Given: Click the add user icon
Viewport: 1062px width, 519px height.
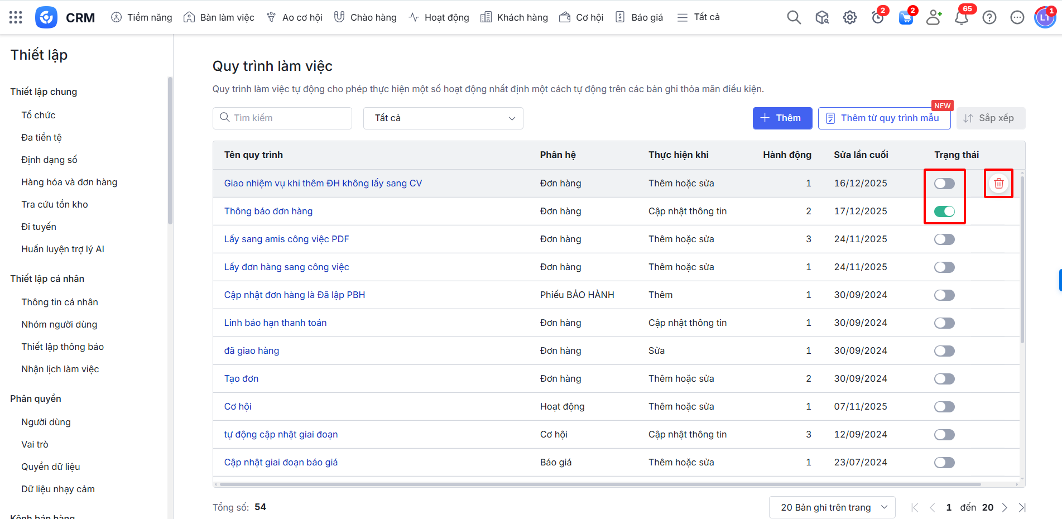Looking at the screenshot, I should click(x=933, y=17).
